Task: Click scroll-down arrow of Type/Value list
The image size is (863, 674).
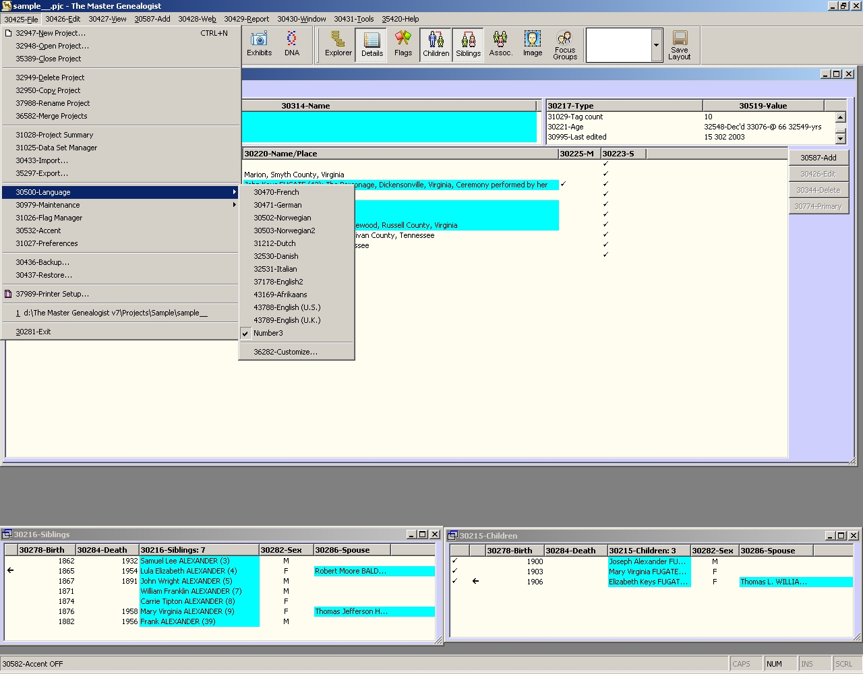Action: (840, 138)
